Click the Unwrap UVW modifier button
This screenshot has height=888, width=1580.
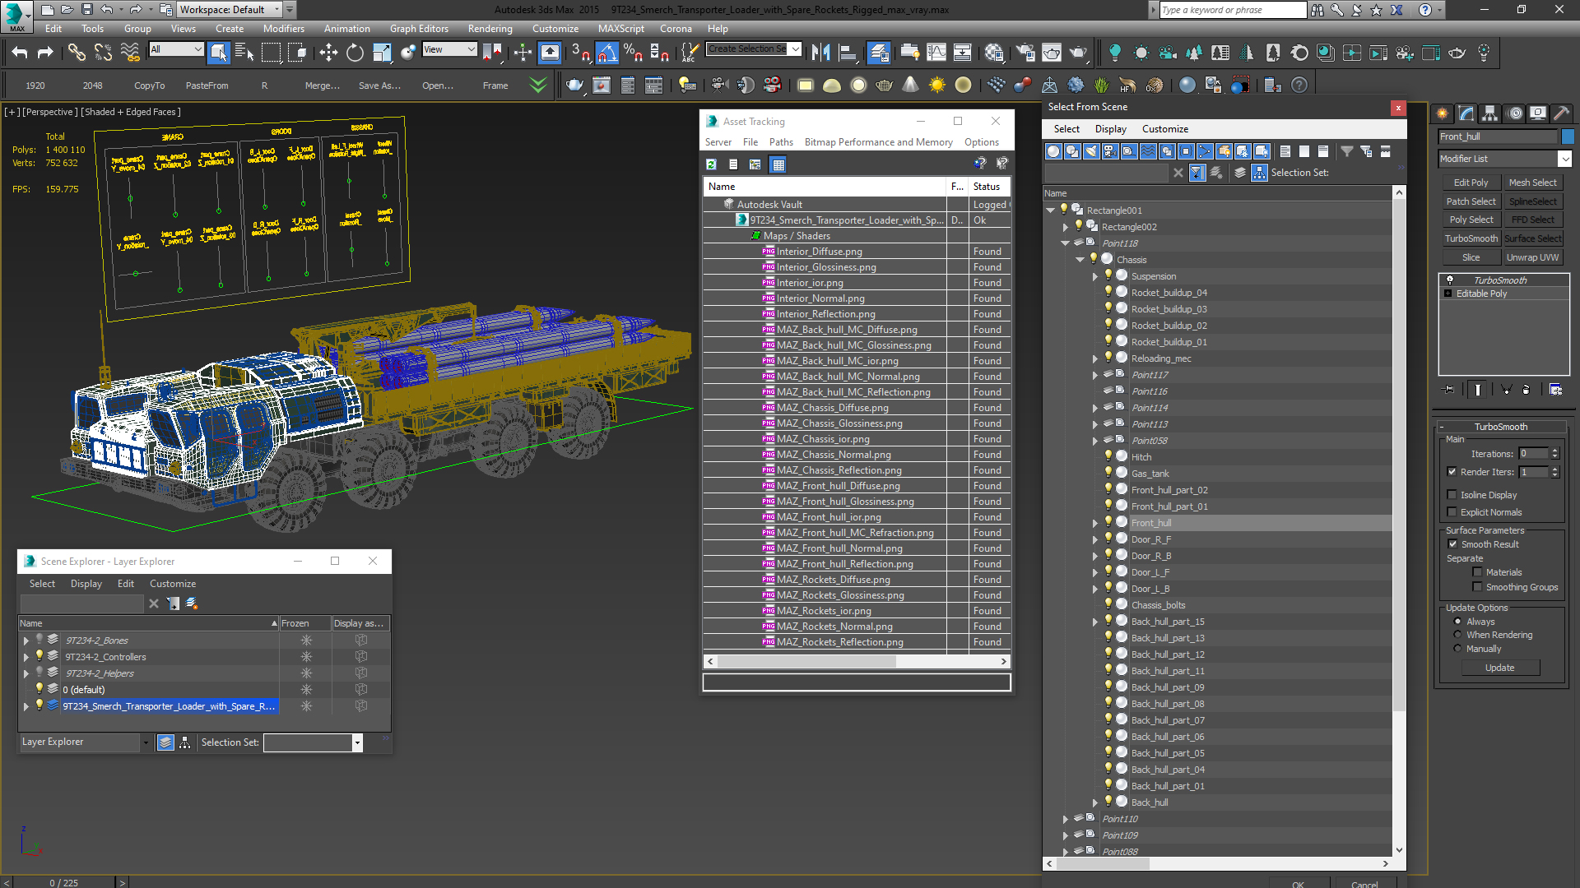pos(1532,257)
